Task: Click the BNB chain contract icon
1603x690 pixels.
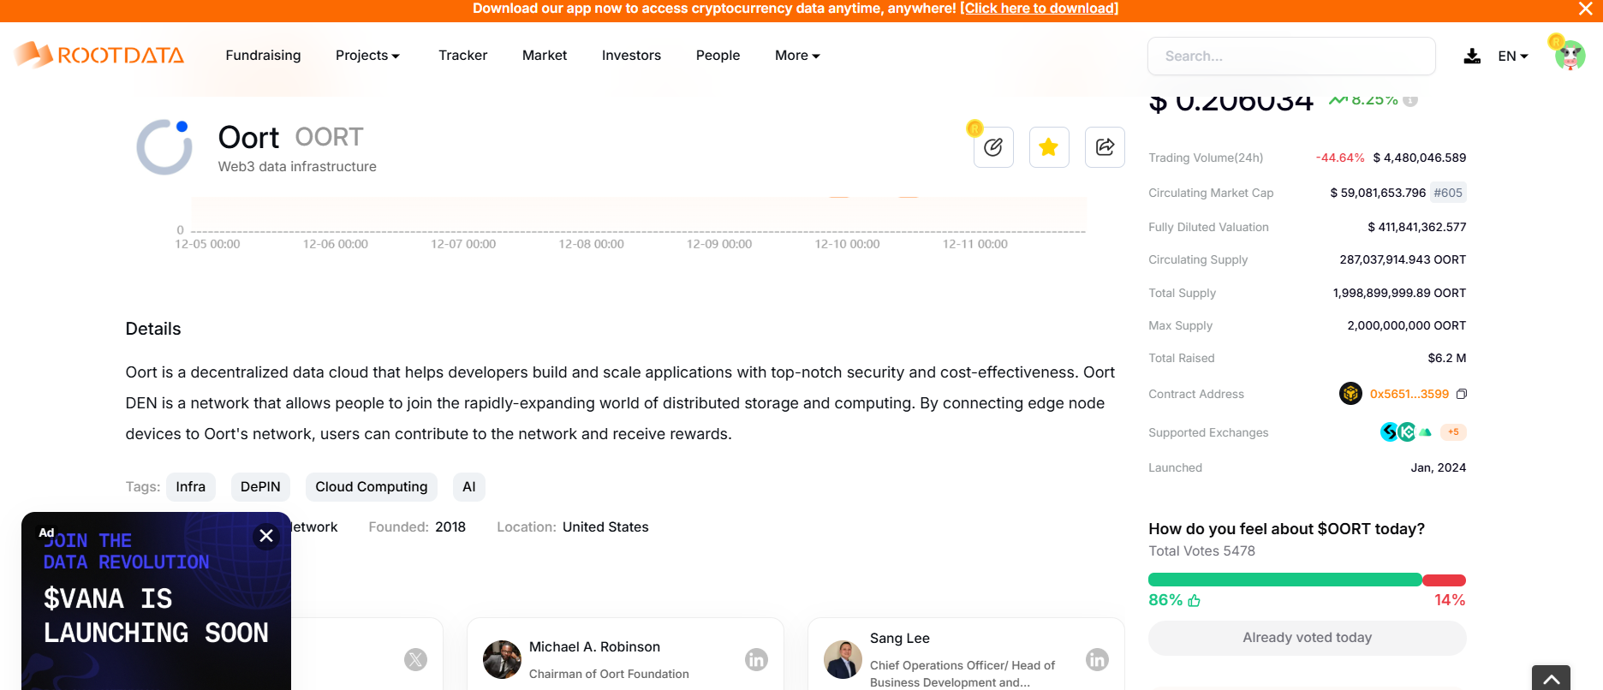Action: 1350,394
